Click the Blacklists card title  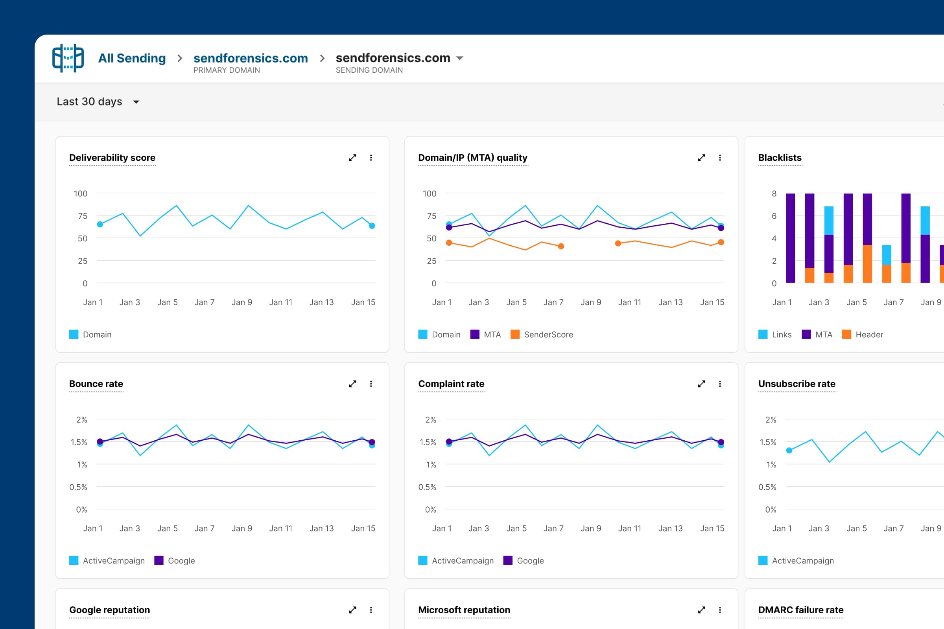[780, 158]
